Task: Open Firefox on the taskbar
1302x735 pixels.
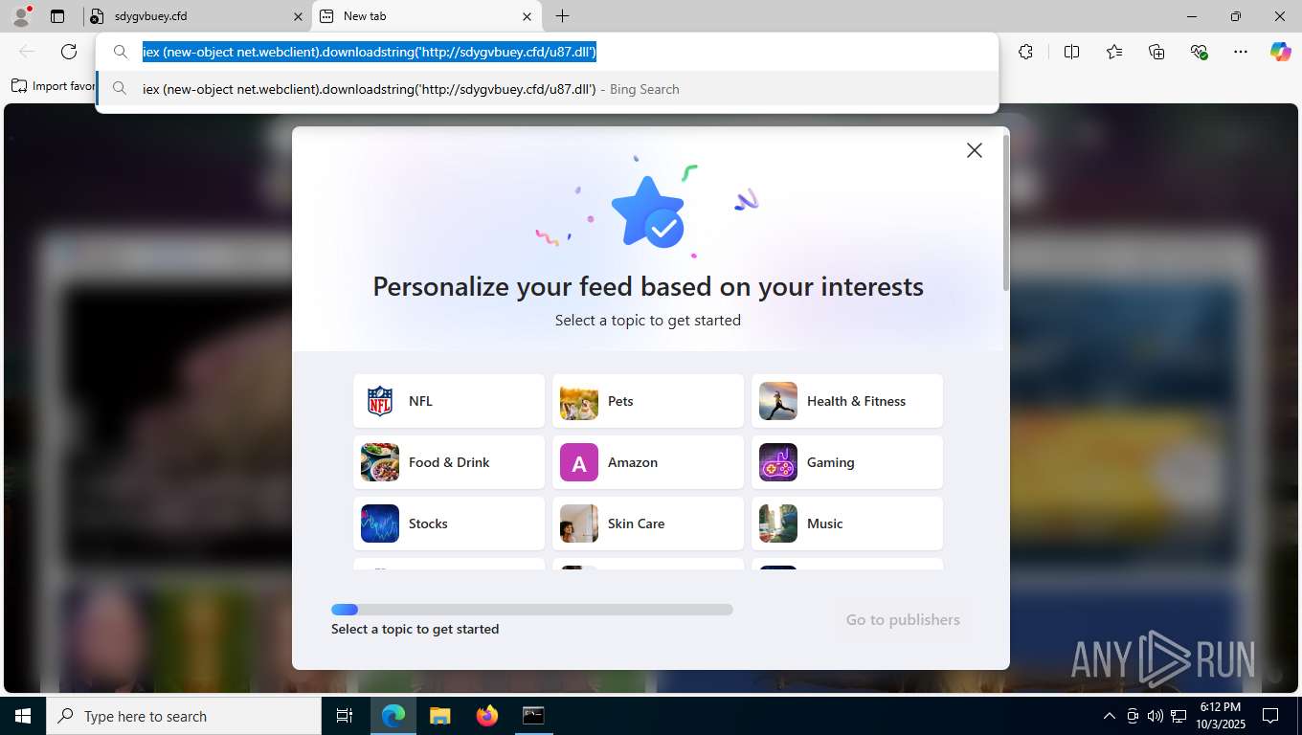Action: (x=487, y=716)
